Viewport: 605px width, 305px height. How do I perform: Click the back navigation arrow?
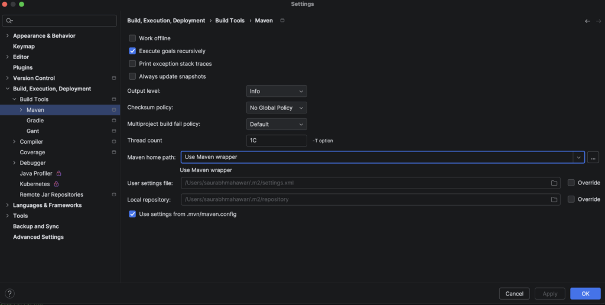click(x=587, y=21)
